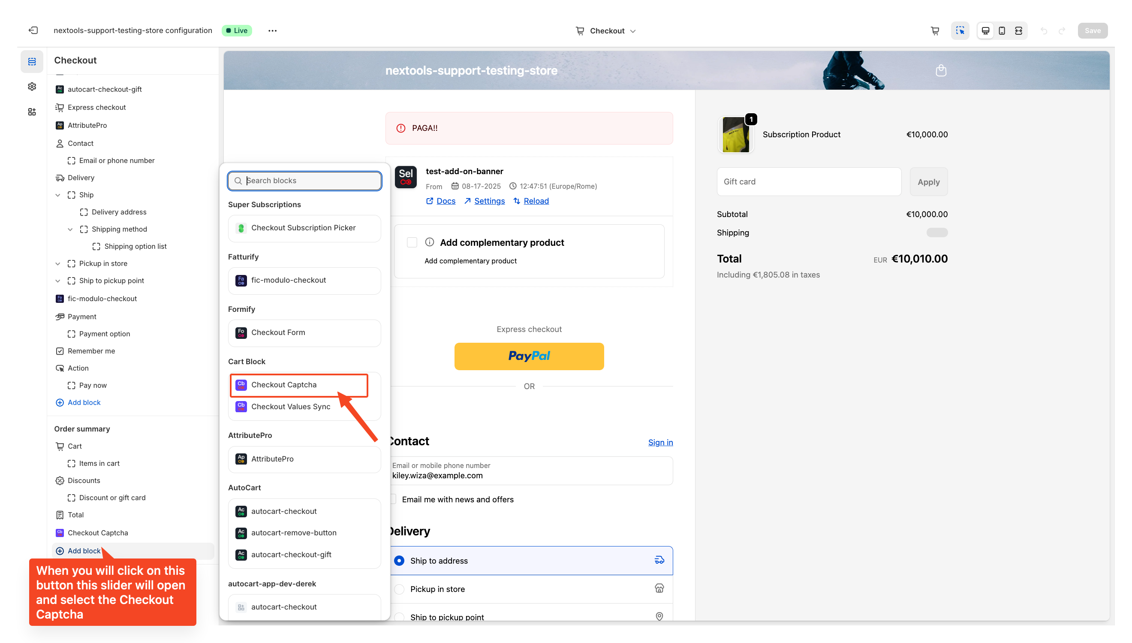
Task: Collapse the Ship tree item chevron
Action: tap(58, 195)
